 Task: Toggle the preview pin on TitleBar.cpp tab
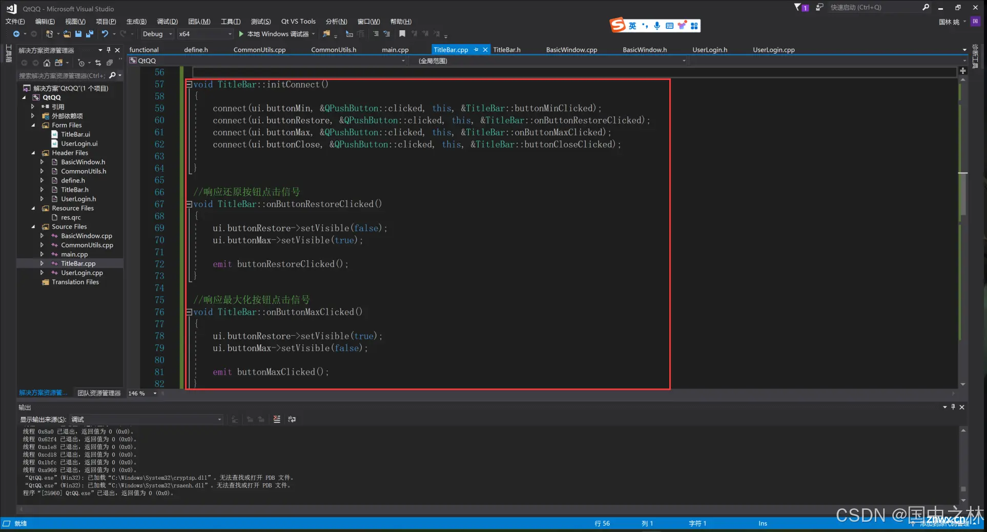point(476,50)
